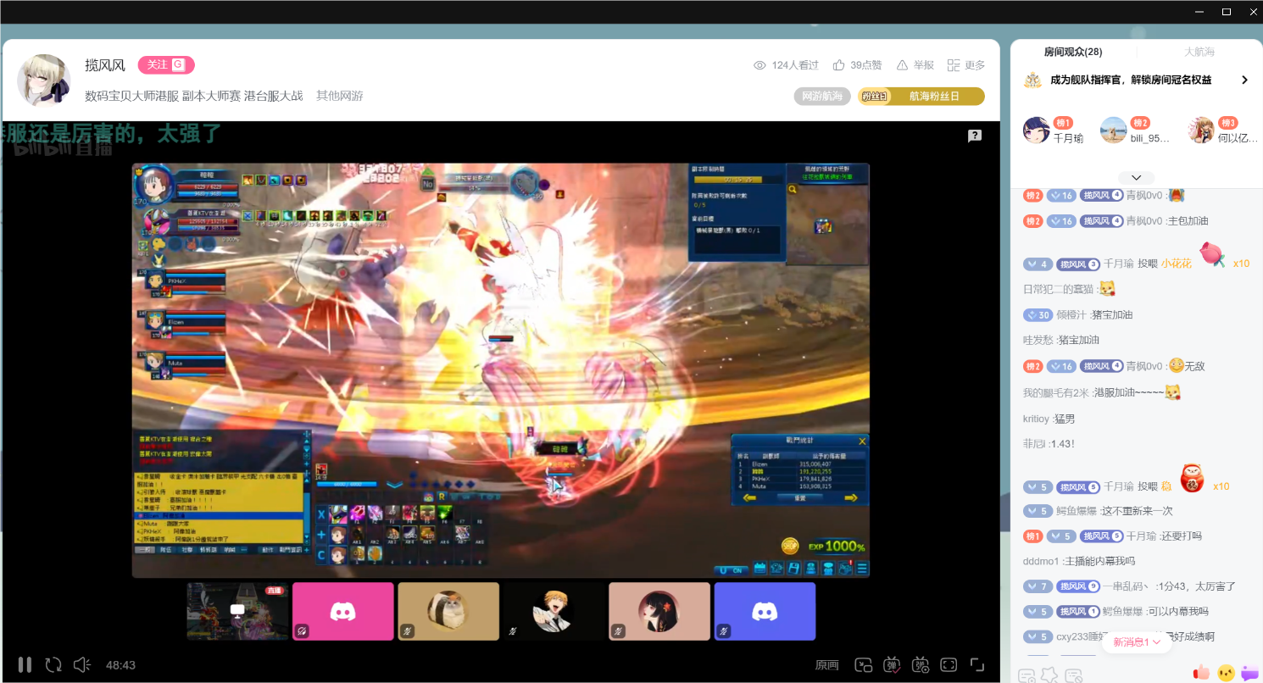
Task: Send a thumbs-up like in chat
Action: pyautogui.click(x=1201, y=673)
